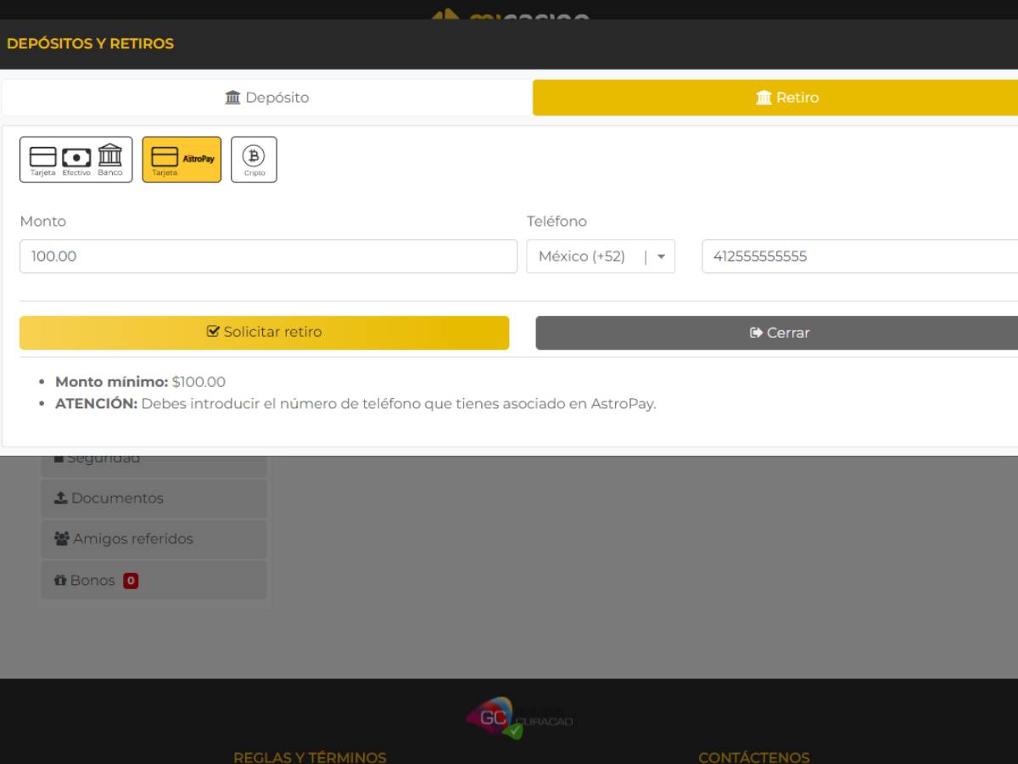The width and height of the screenshot is (1018, 764).
Task: Choose the Cripto bitcoin payment option
Action: point(254,160)
